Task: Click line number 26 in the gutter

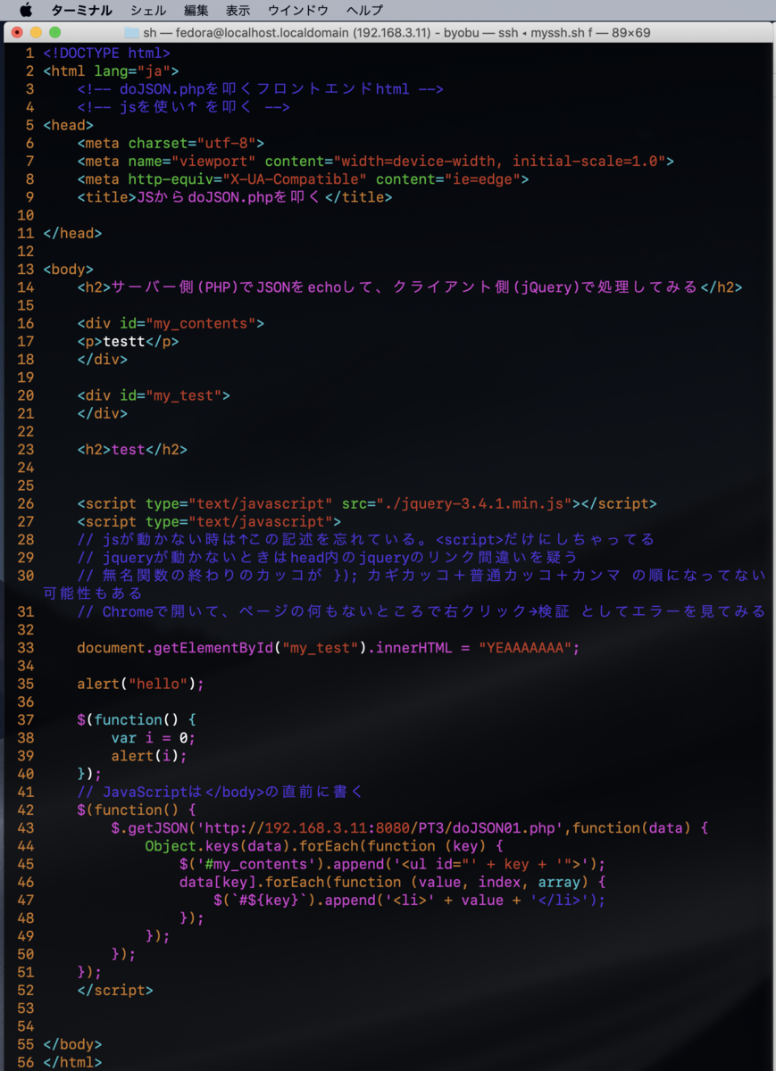Action: click(x=25, y=503)
